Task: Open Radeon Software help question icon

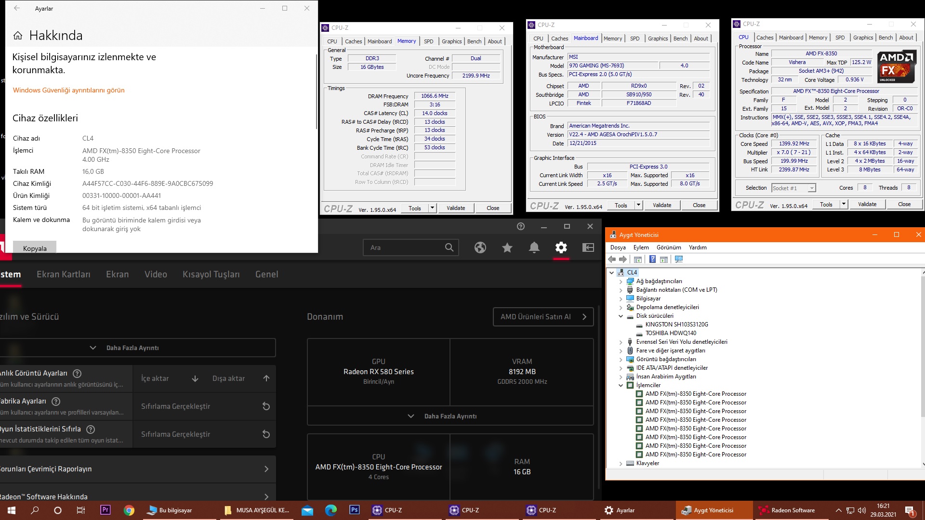Action: 521,226
